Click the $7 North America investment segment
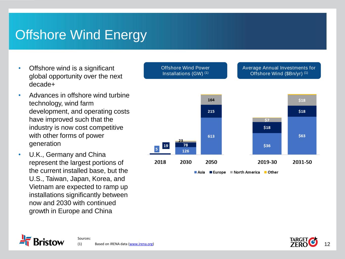 (267, 120)
